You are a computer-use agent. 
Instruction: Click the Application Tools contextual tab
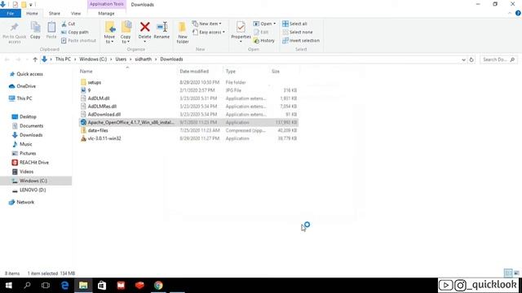107,4
